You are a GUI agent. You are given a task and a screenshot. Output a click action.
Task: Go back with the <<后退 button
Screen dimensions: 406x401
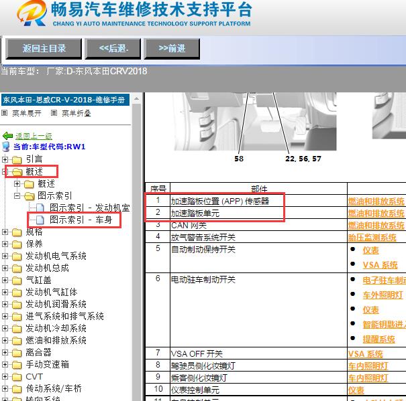(113, 49)
